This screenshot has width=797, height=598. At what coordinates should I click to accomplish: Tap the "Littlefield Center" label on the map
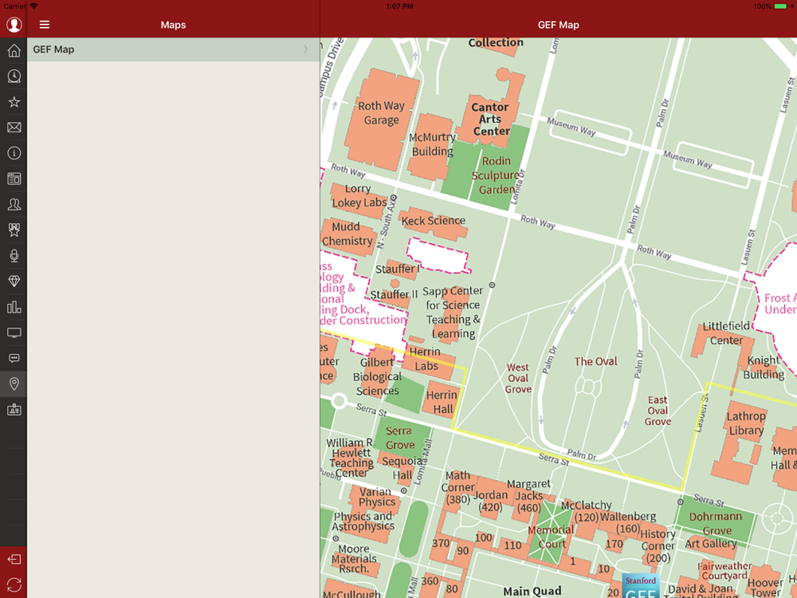tap(726, 333)
